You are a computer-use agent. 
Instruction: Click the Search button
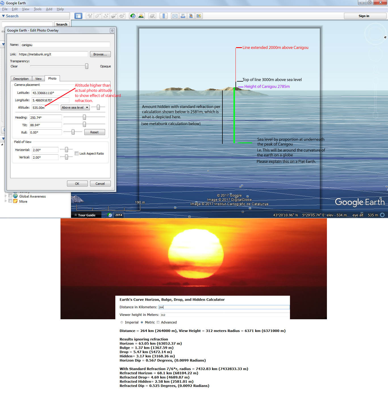click(x=62, y=24)
